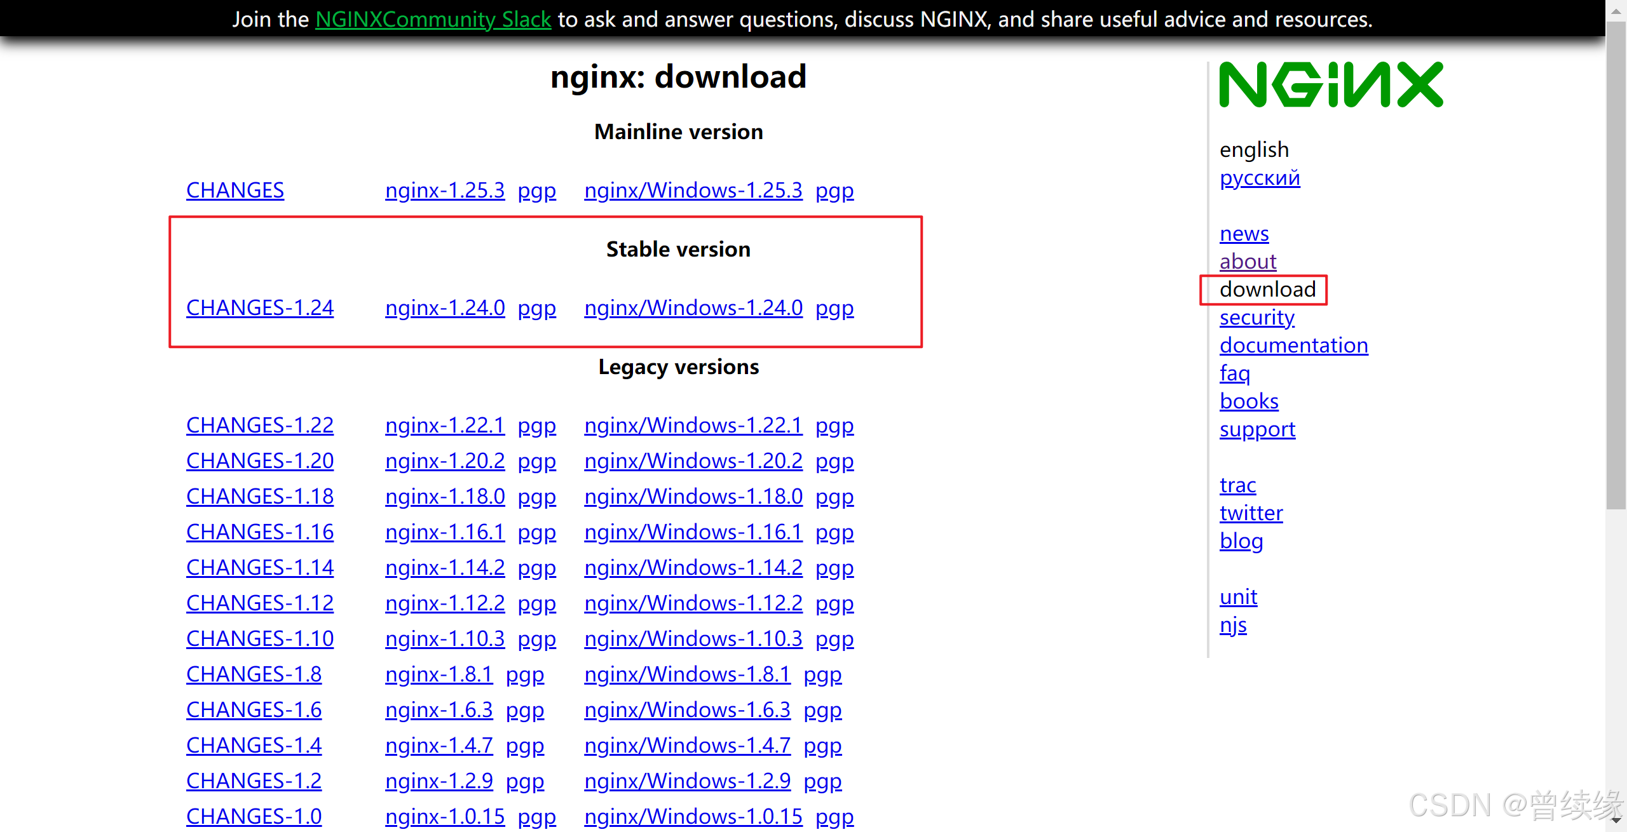Open the NGINXCommunity Slack link
The height and width of the screenshot is (832, 1627).
point(433,20)
